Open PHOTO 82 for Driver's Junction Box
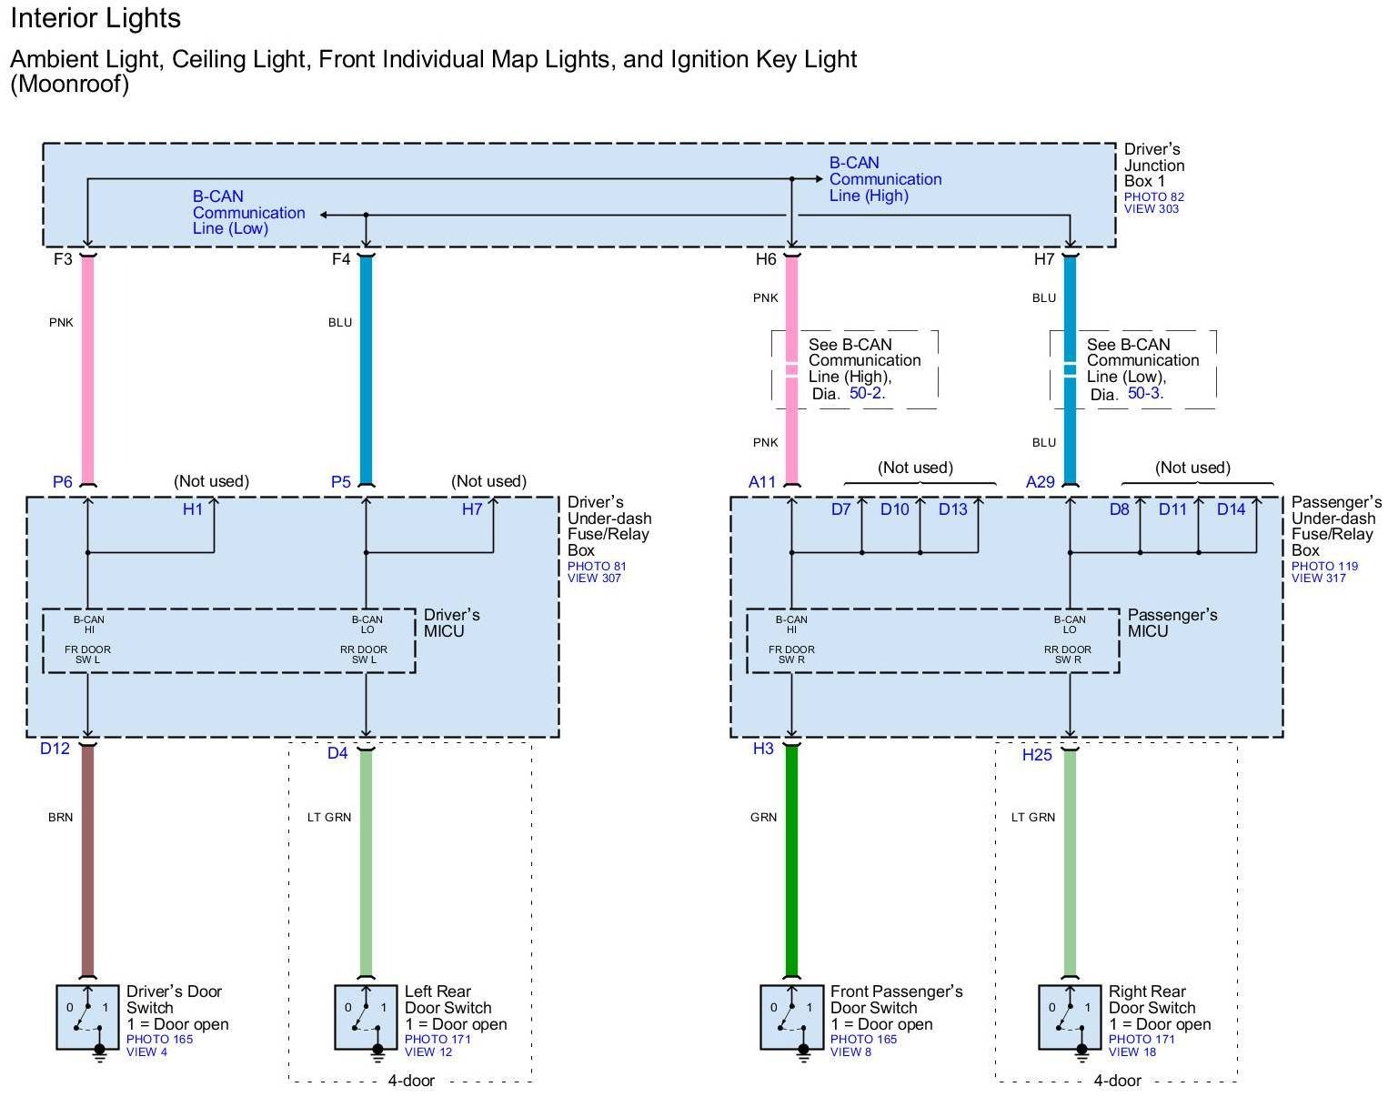Screen dimensions: 1388x1097 [x=1153, y=196]
